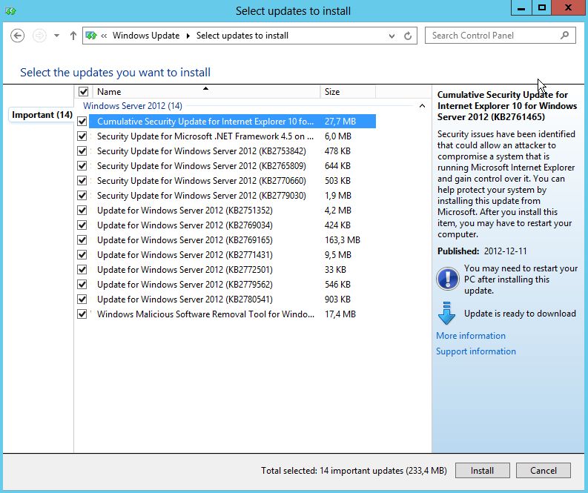Uncheck Update KB2772501 checkbox

82,270
